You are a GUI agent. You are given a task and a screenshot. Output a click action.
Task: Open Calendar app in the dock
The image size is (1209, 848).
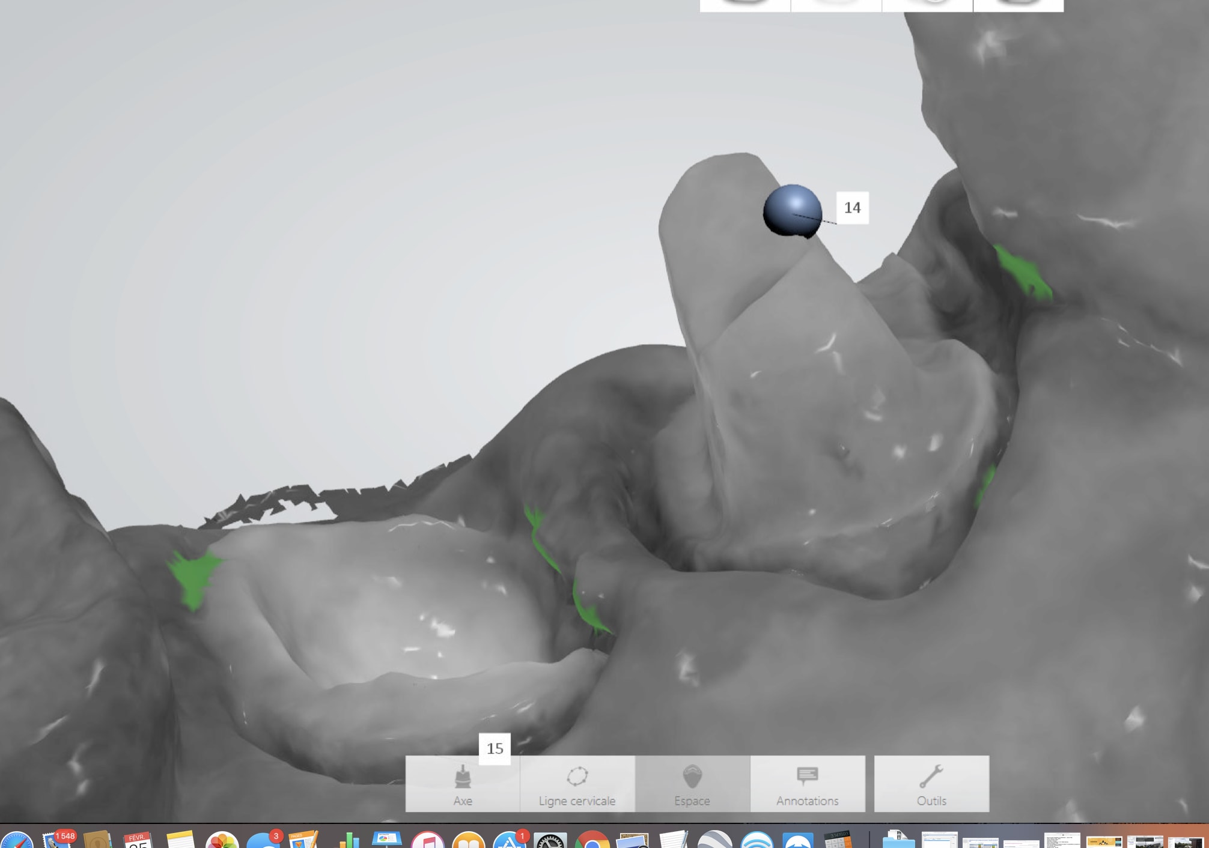[x=138, y=841]
